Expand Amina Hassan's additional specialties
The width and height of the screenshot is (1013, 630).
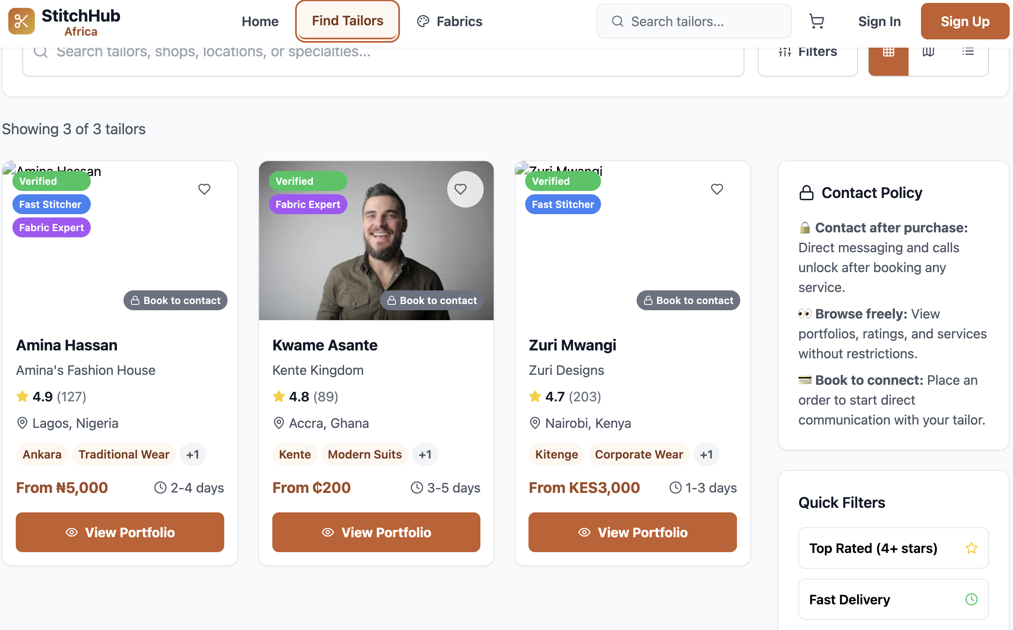click(193, 454)
